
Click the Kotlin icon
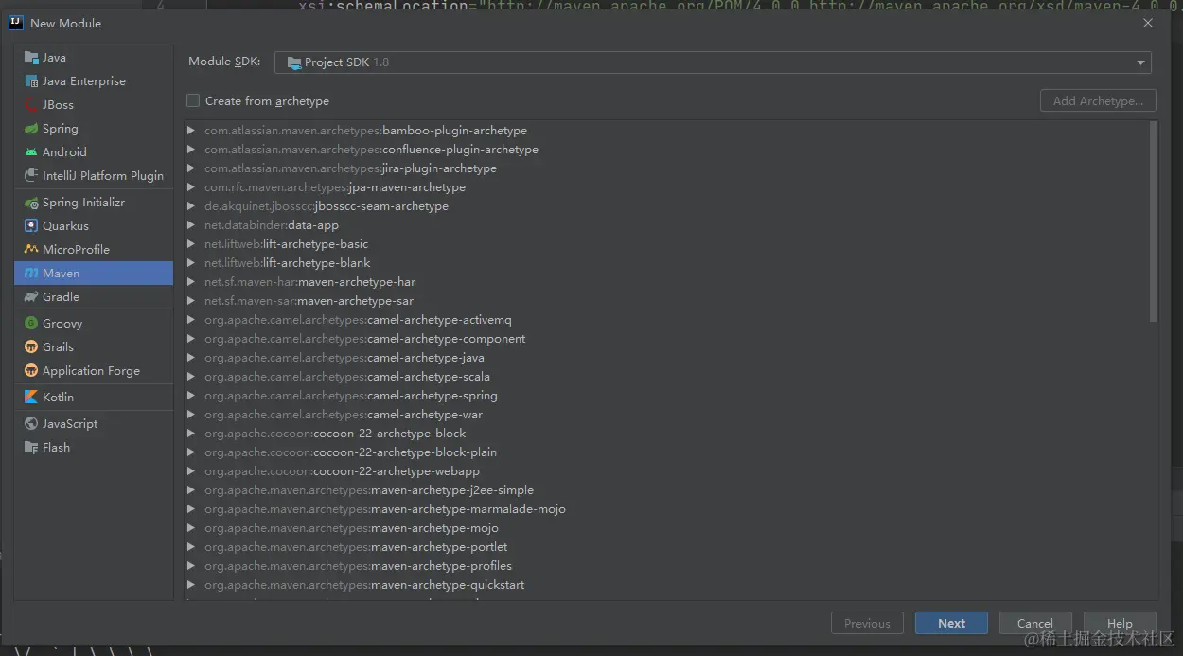coord(31,398)
